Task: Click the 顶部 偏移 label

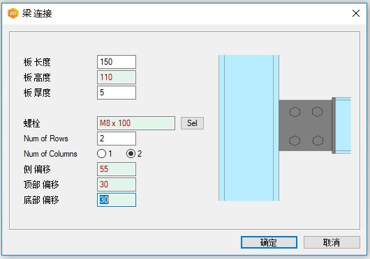Action: click(41, 185)
